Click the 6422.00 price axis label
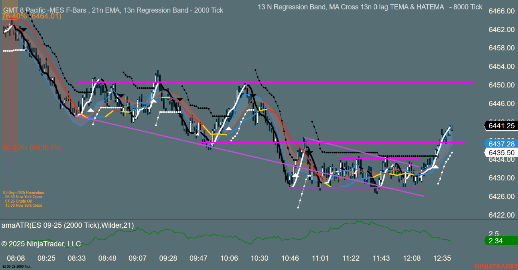The image size is (518, 270). tap(502, 215)
